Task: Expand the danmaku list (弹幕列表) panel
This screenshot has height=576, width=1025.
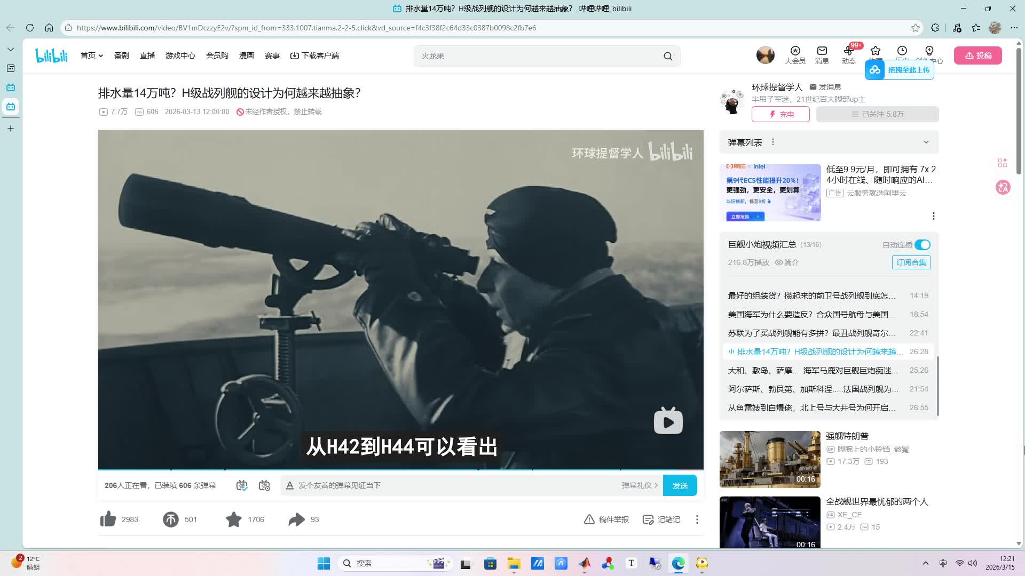Action: 926,142
